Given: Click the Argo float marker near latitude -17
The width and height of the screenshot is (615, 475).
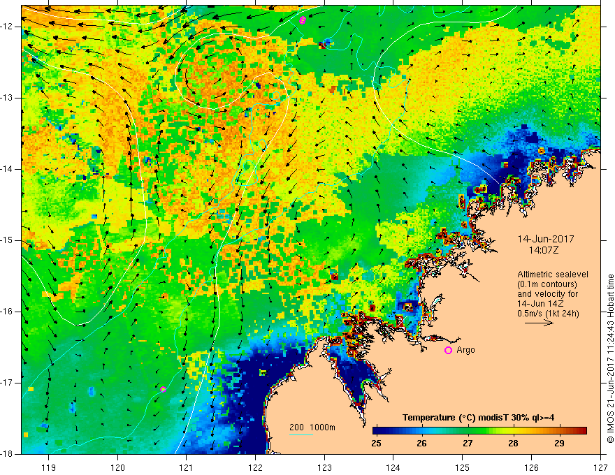Looking at the screenshot, I should (163, 389).
